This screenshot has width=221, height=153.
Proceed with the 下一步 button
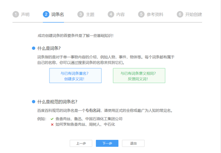[x=107, y=143]
